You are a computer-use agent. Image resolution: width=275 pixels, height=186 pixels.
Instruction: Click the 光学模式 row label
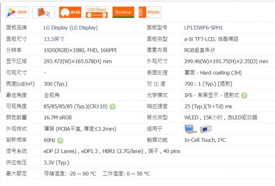157,95
